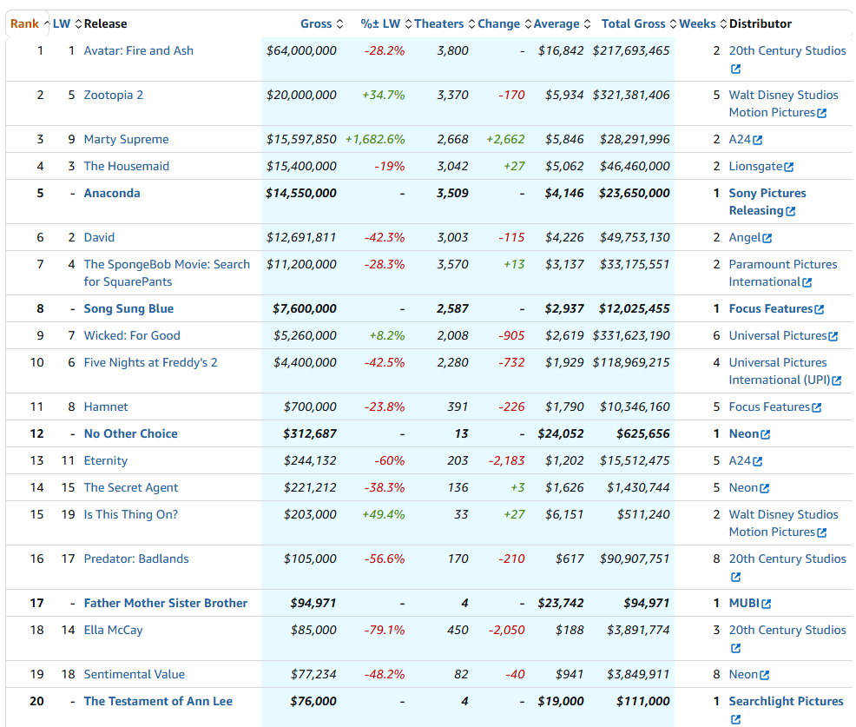Click Hamnet's Focus Features distributor link
This screenshot has width=856, height=727.
click(x=769, y=406)
